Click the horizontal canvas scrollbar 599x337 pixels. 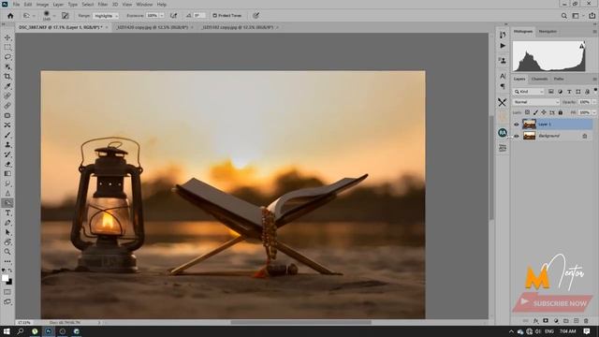(x=300, y=322)
